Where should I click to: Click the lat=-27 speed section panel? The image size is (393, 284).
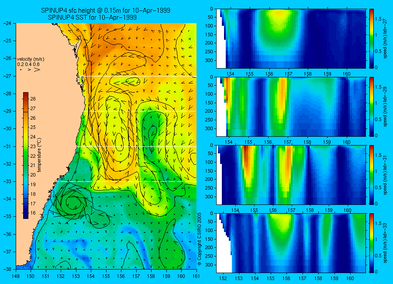tap(291, 38)
